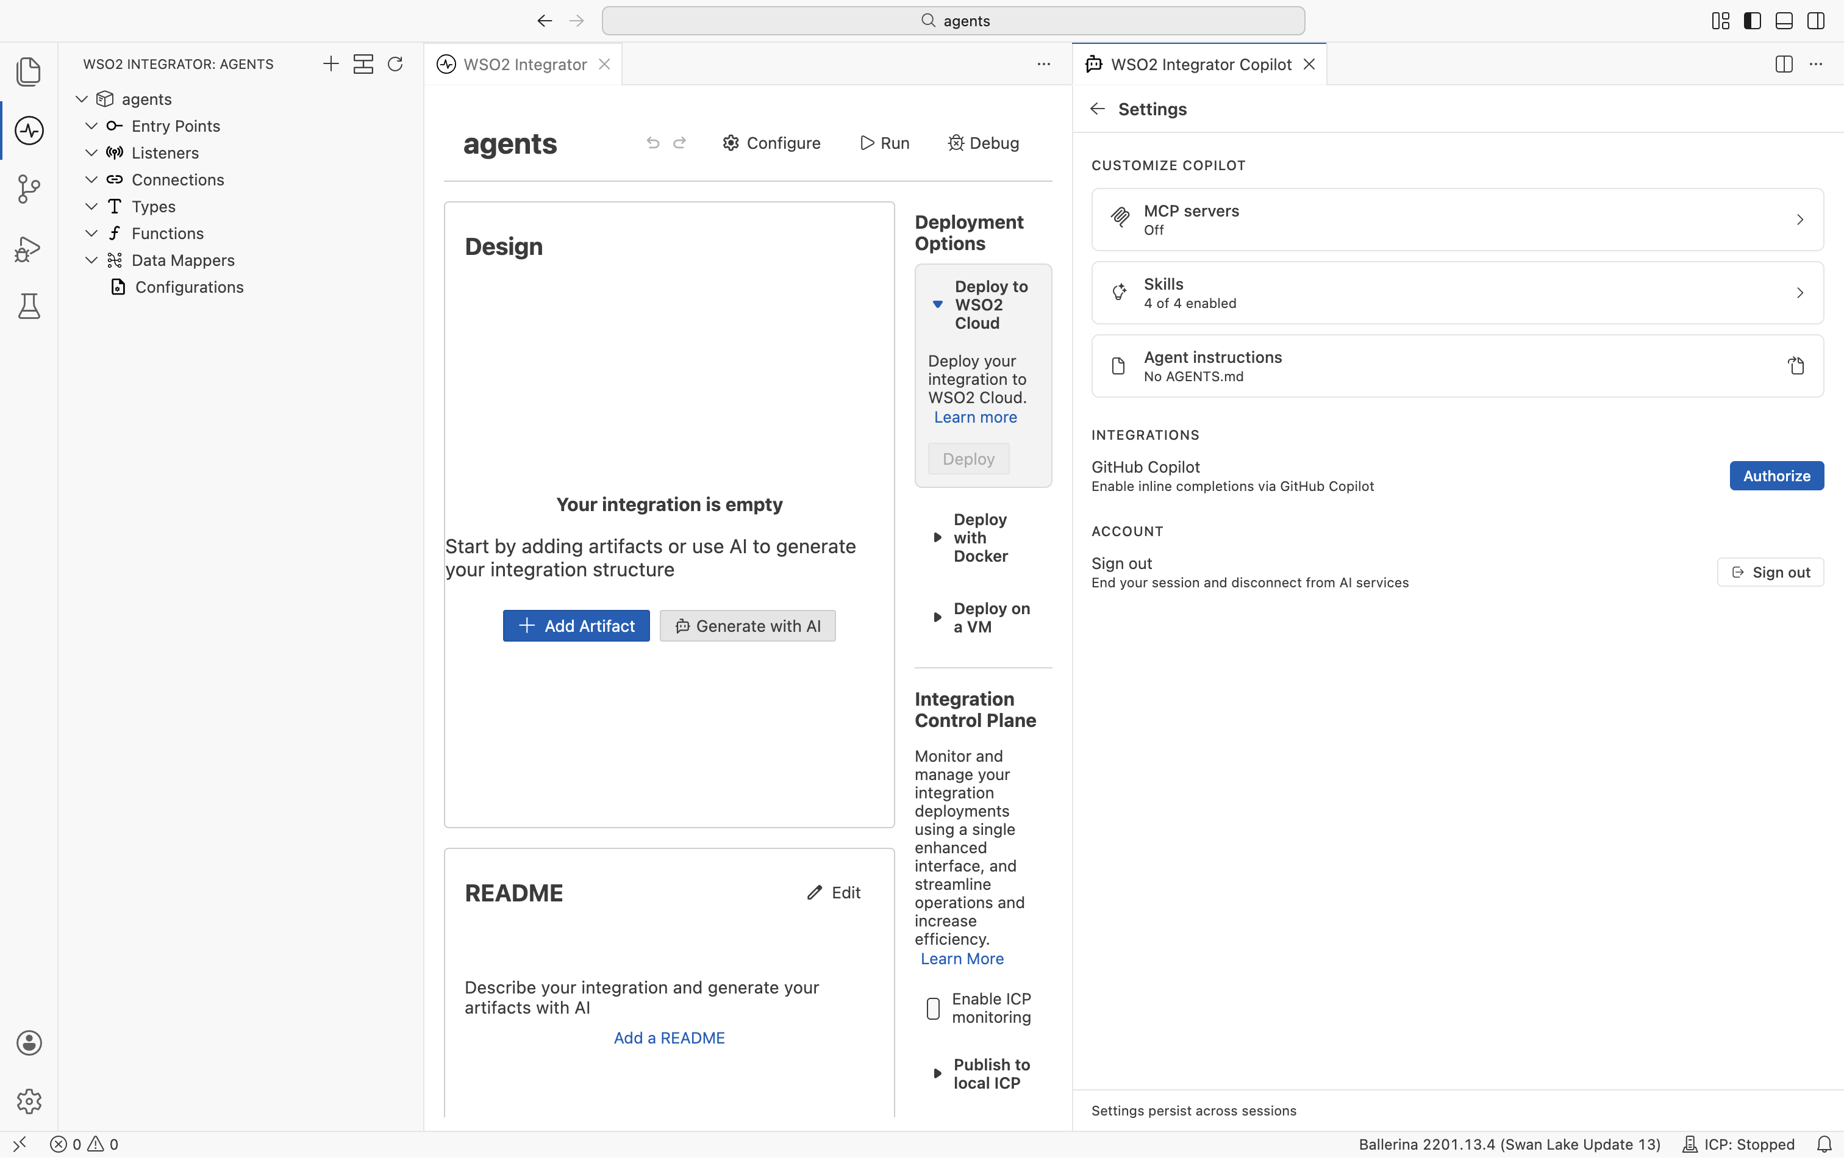Click the show overview icon in sidebar header
The height and width of the screenshot is (1171, 1844).
pyautogui.click(x=363, y=64)
